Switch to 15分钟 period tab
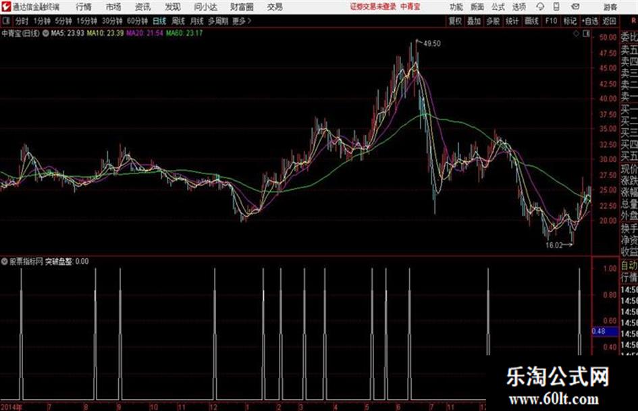The height and width of the screenshot is (411, 638). [87, 21]
